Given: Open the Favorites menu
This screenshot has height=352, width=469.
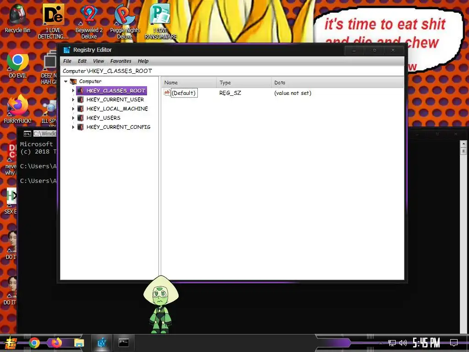Looking at the screenshot, I should 121,61.
